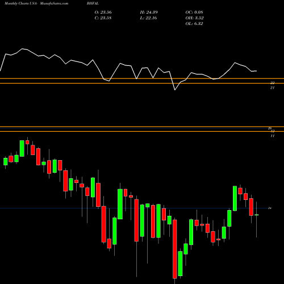Select the low value "L: 22.16"

[x=148, y=18]
